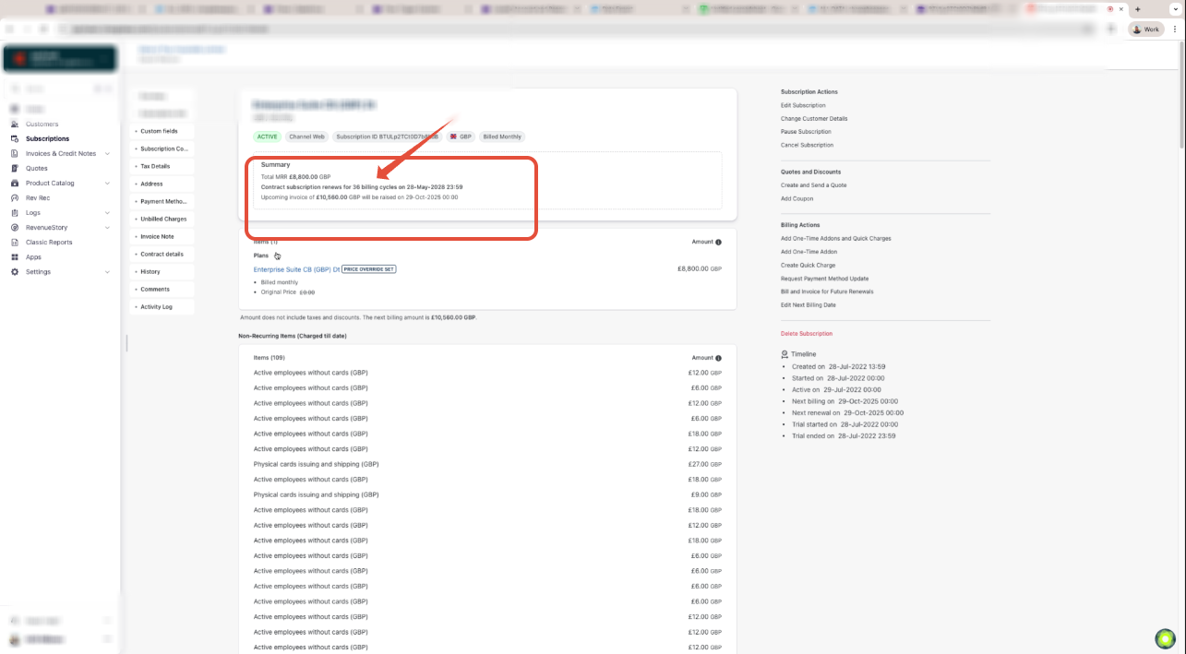1186x654 pixels.
Task: Expand the RevenueStory chevron
Action: coord(107,227)
